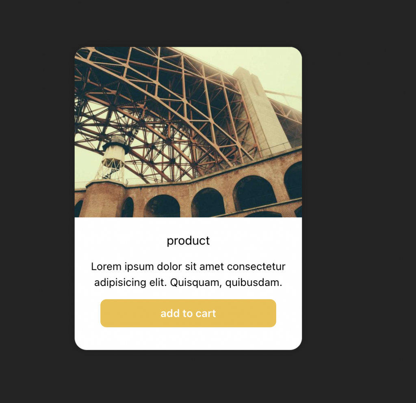Click white card area below the button
416x403 pixels.
(188, 338)
